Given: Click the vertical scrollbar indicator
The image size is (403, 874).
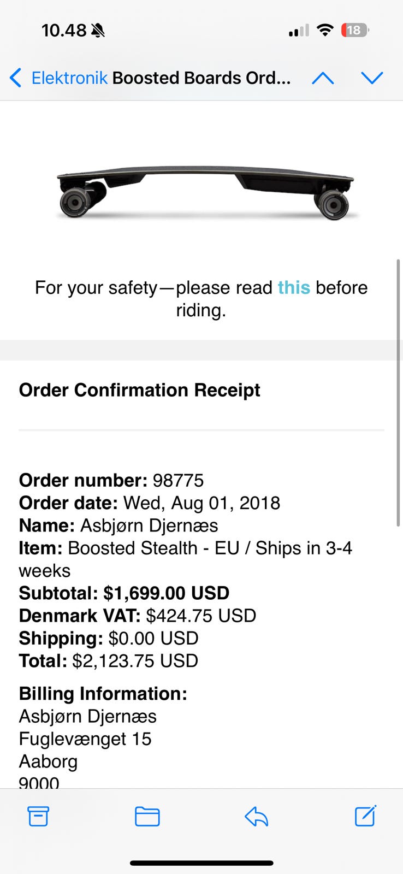Looking at the screenshot, I should pos(399,393).
